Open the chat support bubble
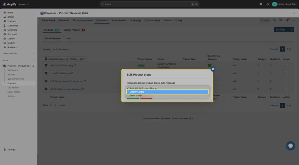 pyautogui.click(x=290, y=146)
